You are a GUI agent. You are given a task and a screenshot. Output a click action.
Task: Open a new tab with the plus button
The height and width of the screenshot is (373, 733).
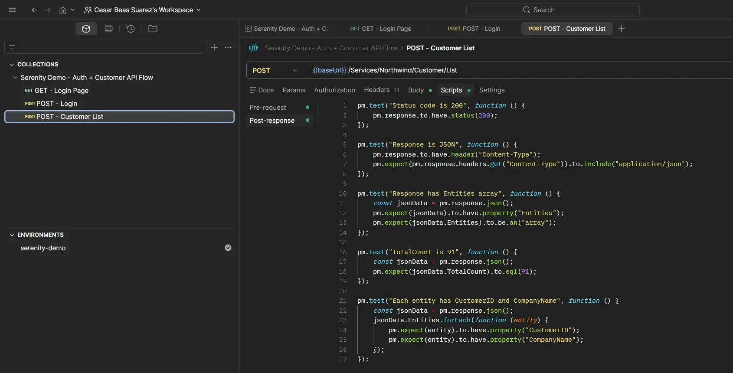click(x=622, y=29)
